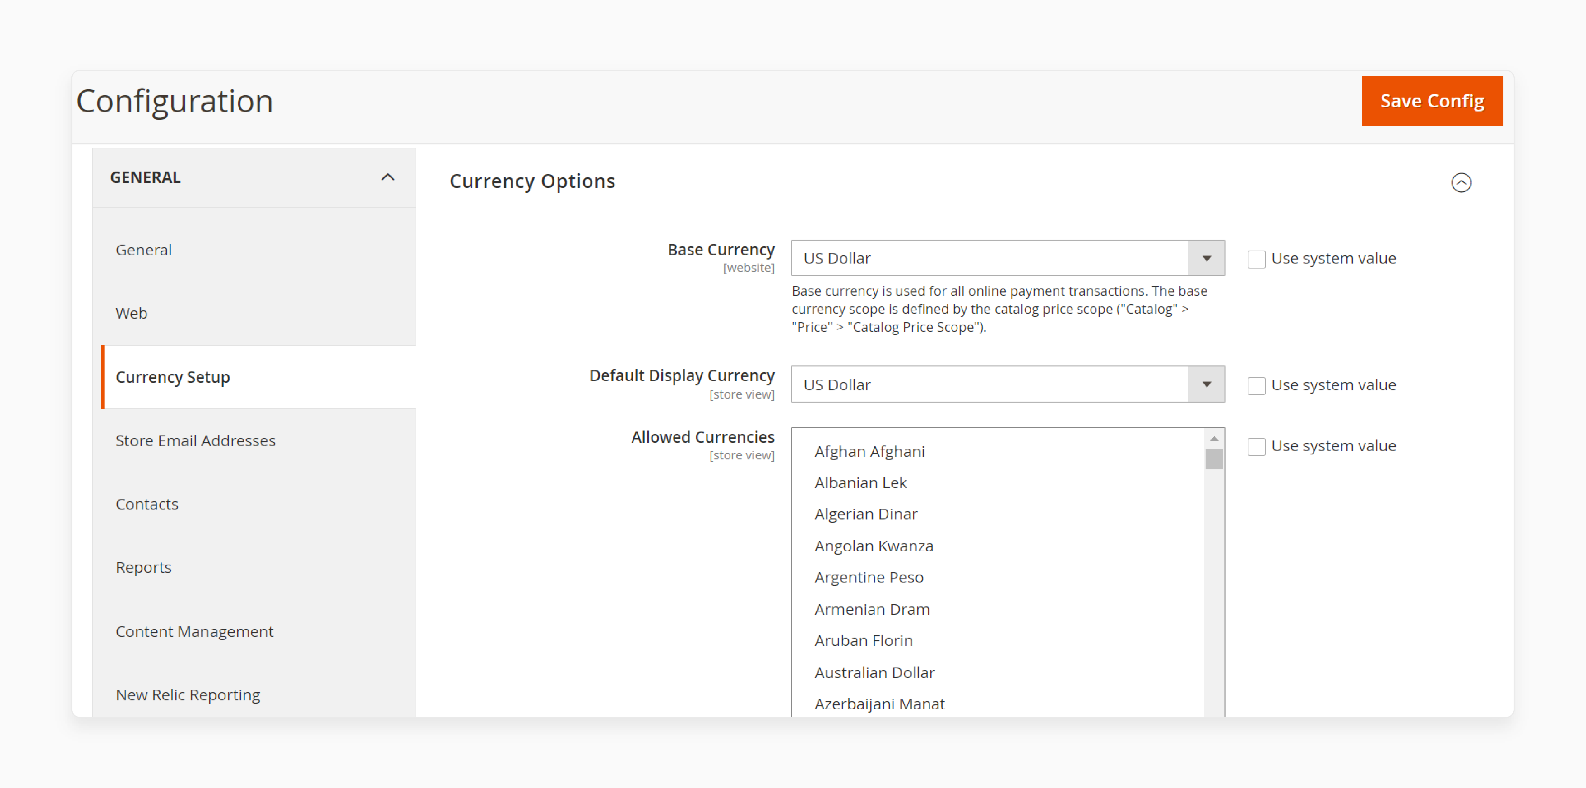1586x788 pixels.
Task: Open the Base Currency dropdown
Action: click(1007, 258)
